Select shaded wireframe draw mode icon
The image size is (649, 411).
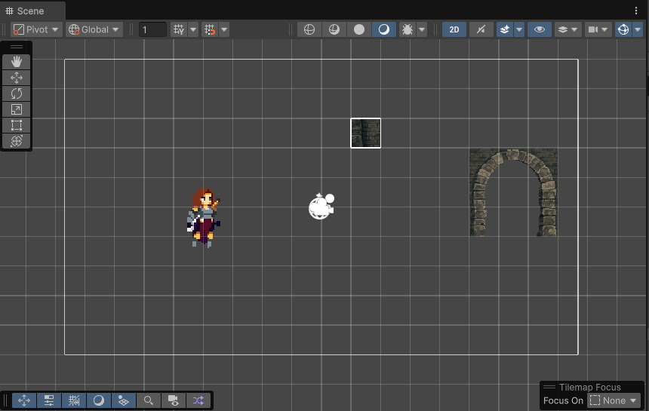[x=334, y=29]
